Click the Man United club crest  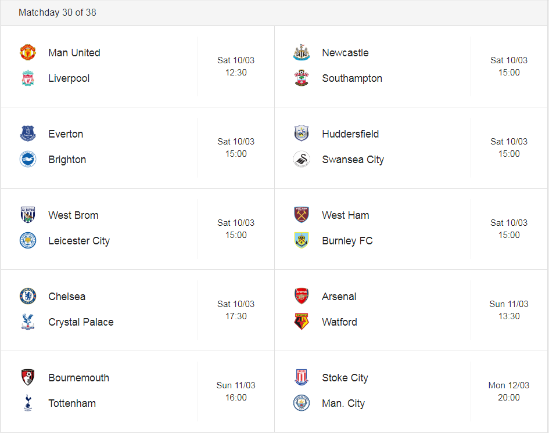pos(28,52)
